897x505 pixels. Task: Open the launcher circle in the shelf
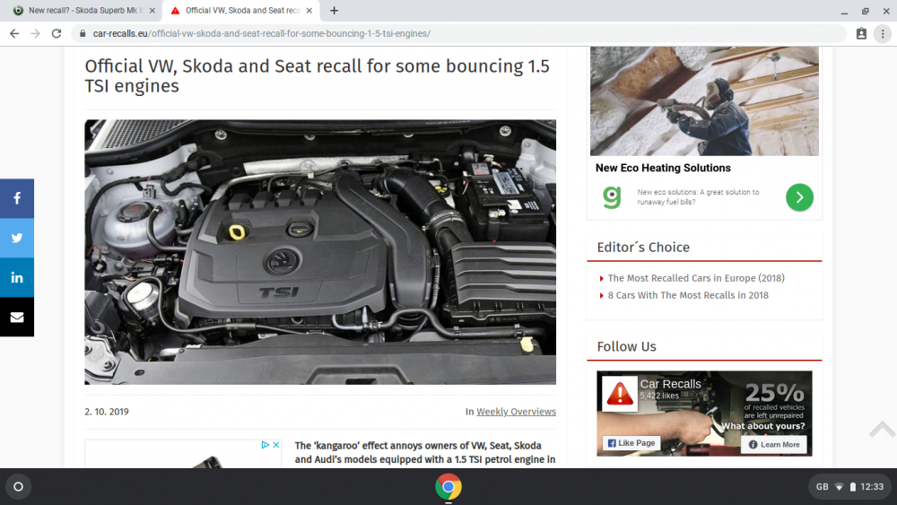pos(18,487)
